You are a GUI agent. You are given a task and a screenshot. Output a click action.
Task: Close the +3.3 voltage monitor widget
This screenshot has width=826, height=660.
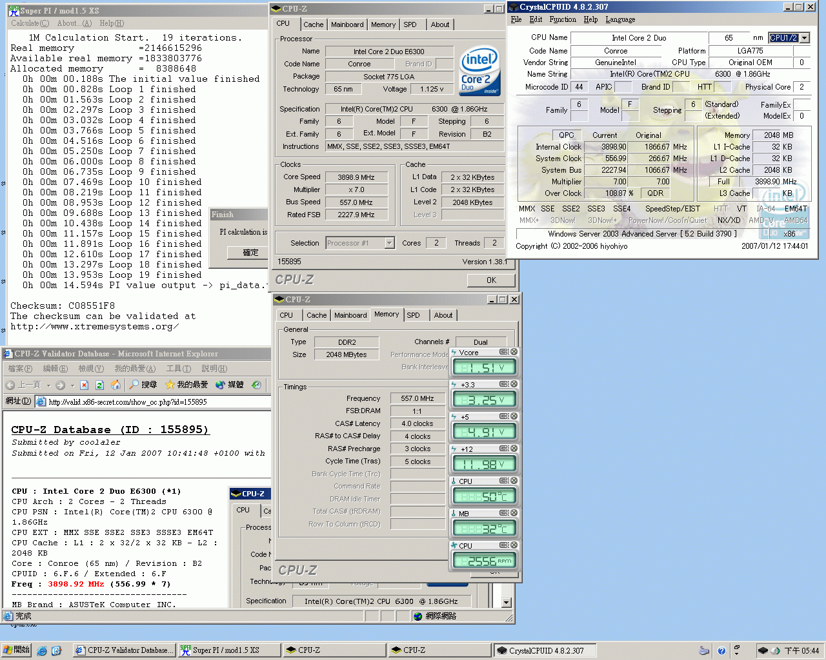click(x=514, y=384)
